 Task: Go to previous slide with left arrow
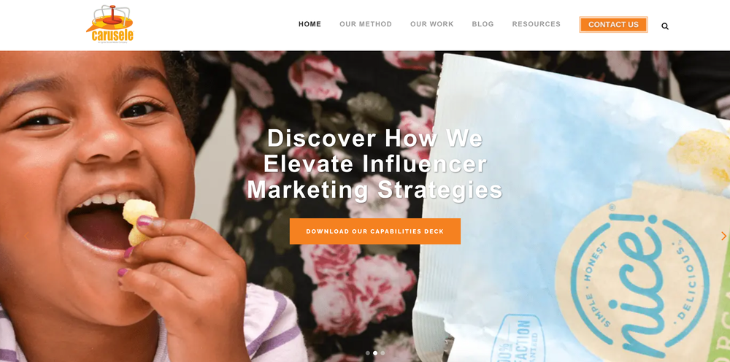coord(26,236)
